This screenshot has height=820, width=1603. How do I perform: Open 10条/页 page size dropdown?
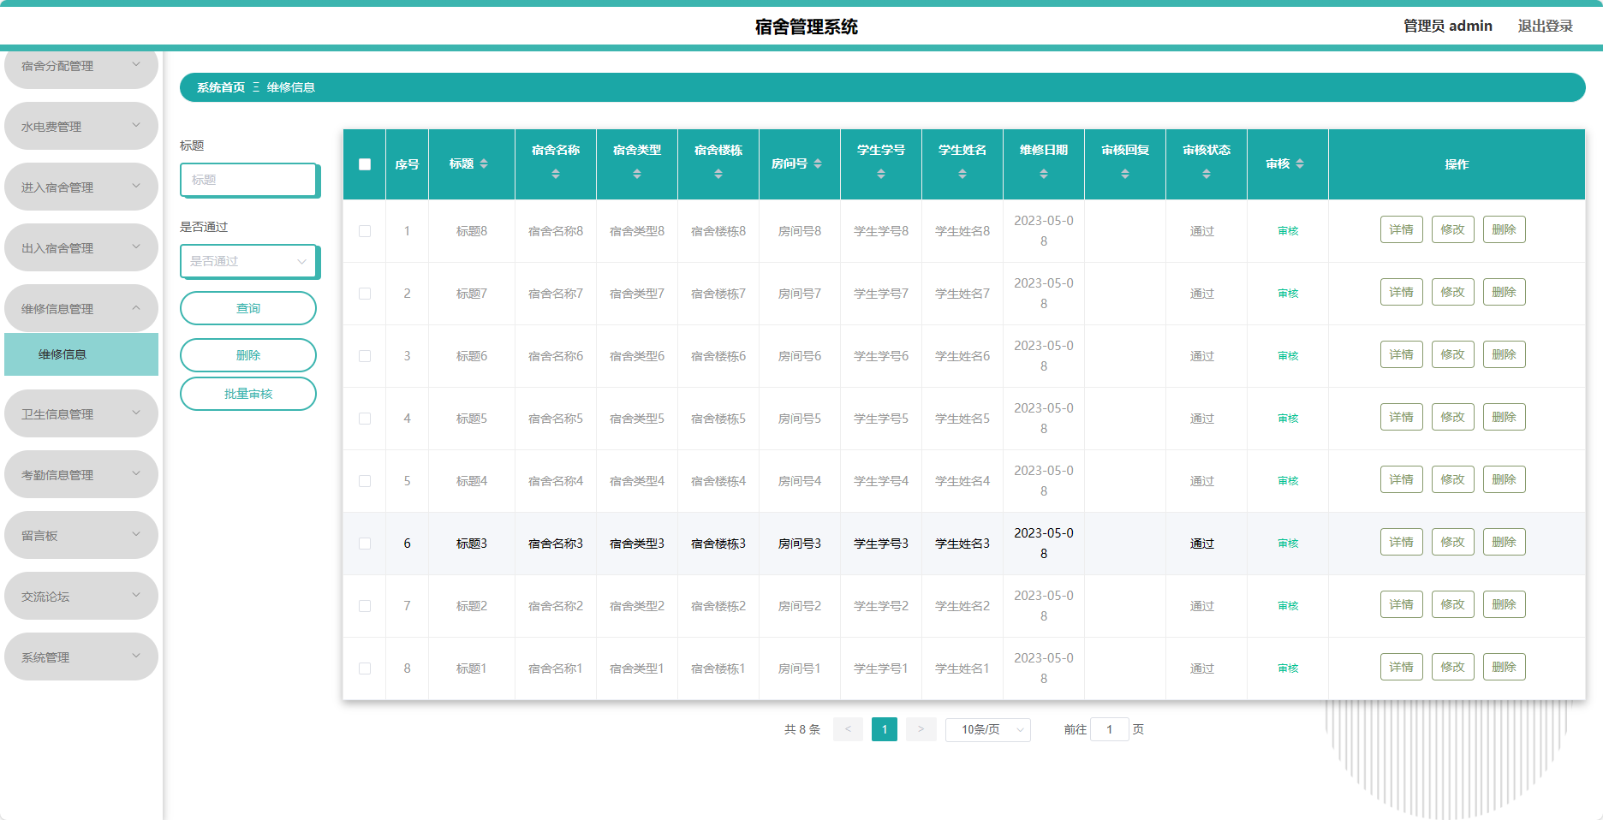(x=988, y=729)
